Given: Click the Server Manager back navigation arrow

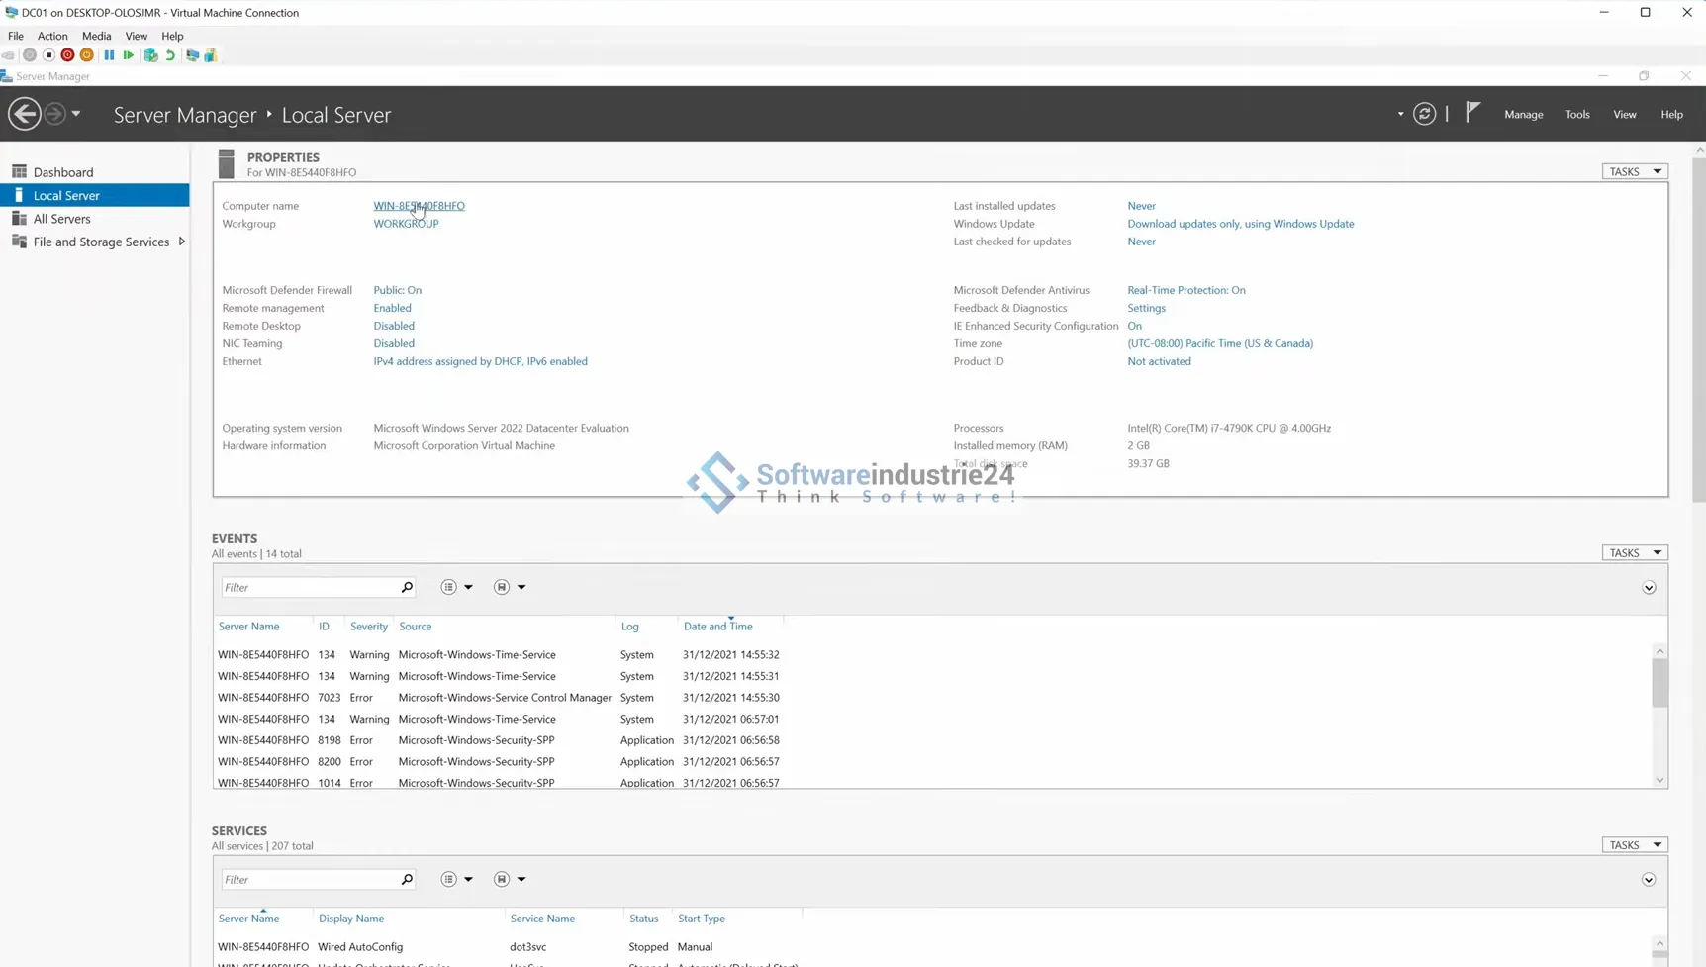Looking at the screenshot, I should (x=25, y=114).
